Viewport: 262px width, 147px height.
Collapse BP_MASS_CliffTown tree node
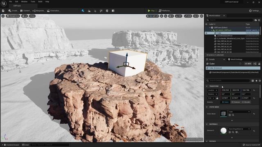click(212, 30)
